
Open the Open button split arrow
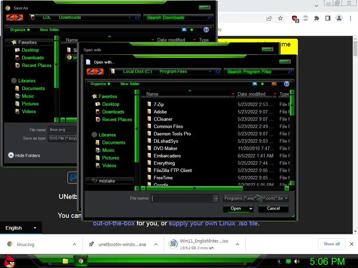click(251, 208)
